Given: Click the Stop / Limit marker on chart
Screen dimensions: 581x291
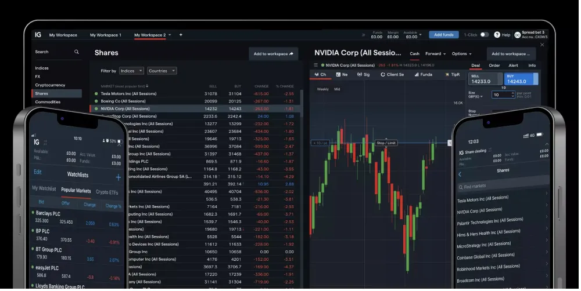Looking at the screenshot, I should tap(386, 143).
